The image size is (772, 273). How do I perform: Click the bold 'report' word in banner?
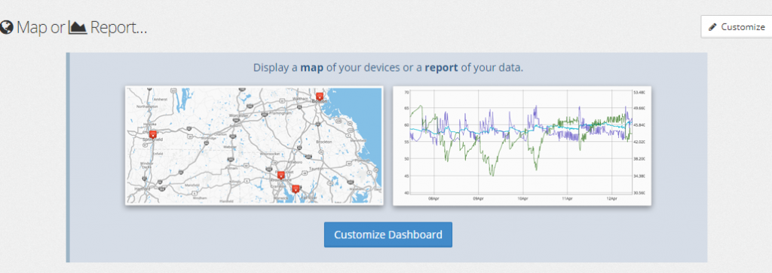coord(441,68)
